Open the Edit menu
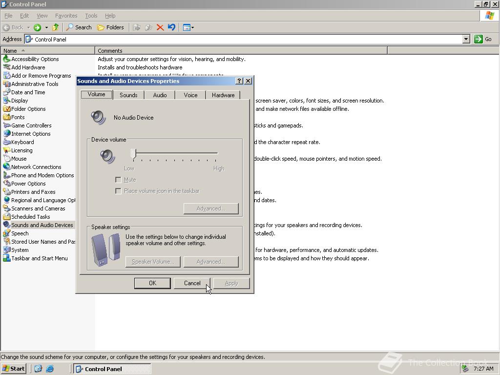This screenshot has height=375, width=500. coord(24,16)
